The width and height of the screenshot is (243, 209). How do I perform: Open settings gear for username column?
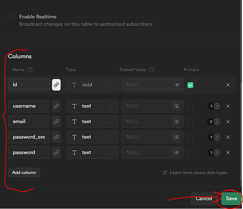tap(217, 106)
